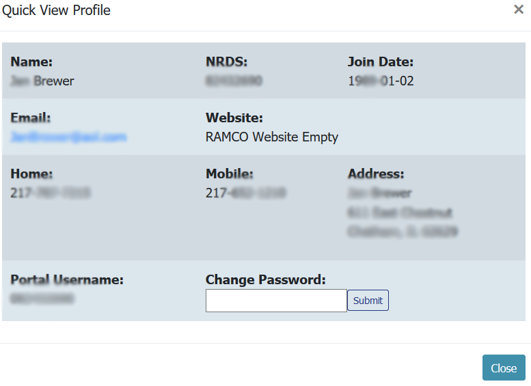Image resolution: width=531 pixels, height=386 pixels.
Task: Click the Portal Username value
Action: 42,299
